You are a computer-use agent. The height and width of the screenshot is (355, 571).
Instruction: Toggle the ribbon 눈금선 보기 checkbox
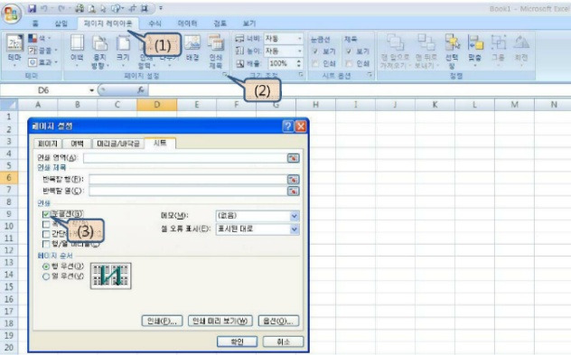[x=315, y=51]
